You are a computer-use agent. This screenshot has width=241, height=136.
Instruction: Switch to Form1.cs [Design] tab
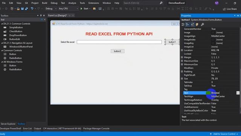click(x=58, y=15)
